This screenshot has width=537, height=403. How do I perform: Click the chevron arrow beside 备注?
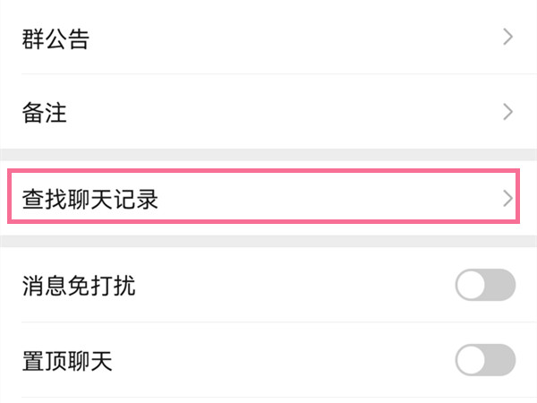click(x=507, y=113)
